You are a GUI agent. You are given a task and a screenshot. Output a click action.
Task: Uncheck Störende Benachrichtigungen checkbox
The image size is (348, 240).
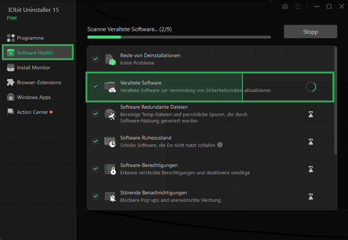point(96,196)
